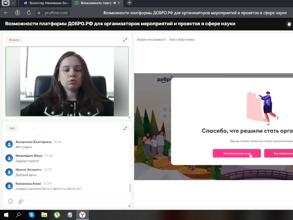Select message 'а видео должно быть? просто у меня нет'
The image size is (293, 220).
[x=49, y=188]
